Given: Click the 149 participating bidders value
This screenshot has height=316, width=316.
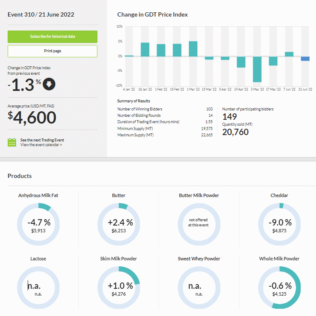Looking at the screenshot, I should [229, 117].
